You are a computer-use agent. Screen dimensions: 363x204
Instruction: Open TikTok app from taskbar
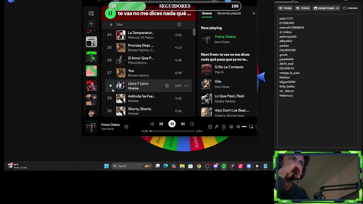click(240, 166)
